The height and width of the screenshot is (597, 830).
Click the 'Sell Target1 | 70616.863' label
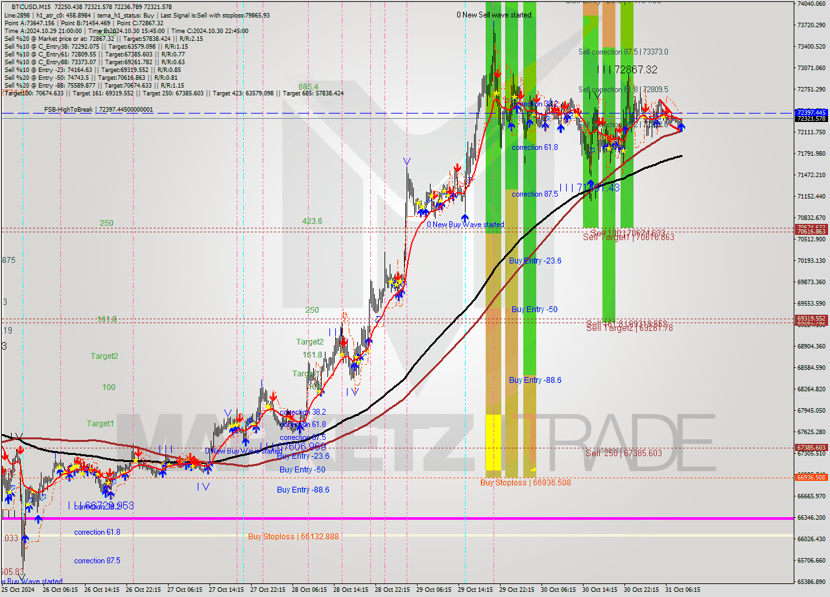(x=628, y=238)
